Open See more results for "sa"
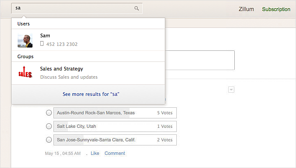This screenshot has width=296, height=168. (91, 94)
